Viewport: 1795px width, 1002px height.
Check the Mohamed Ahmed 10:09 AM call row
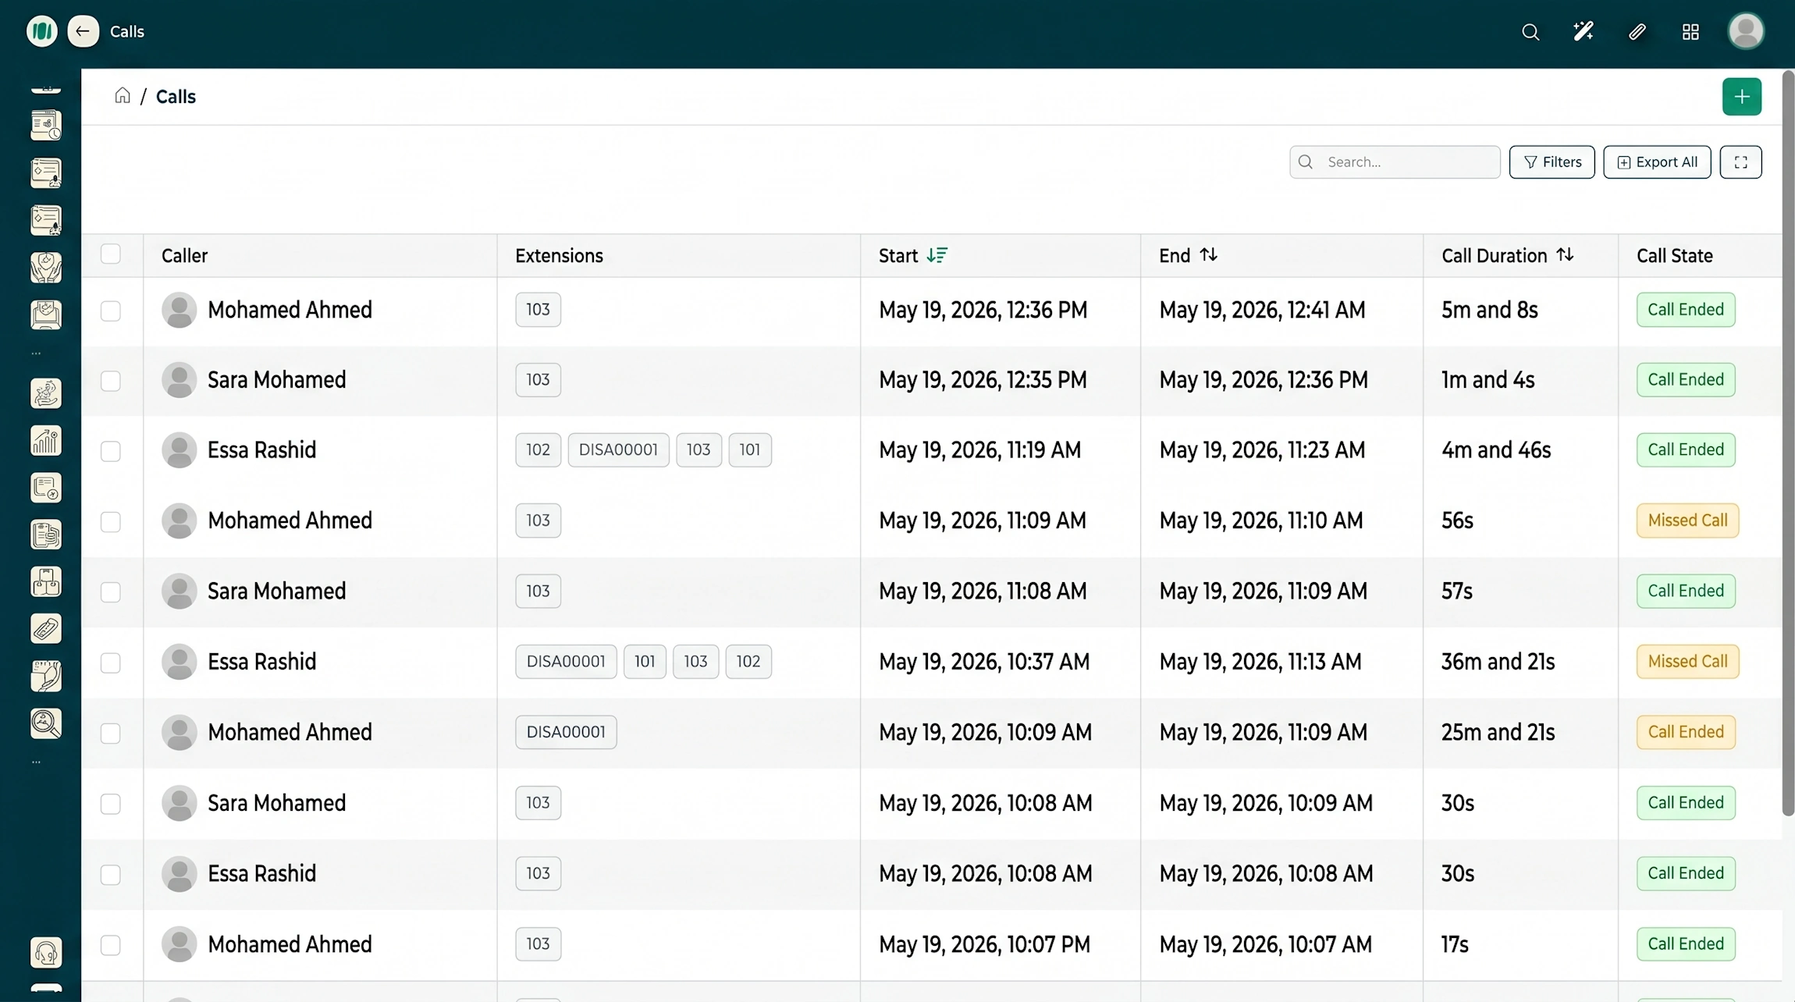tap(111, 734)
